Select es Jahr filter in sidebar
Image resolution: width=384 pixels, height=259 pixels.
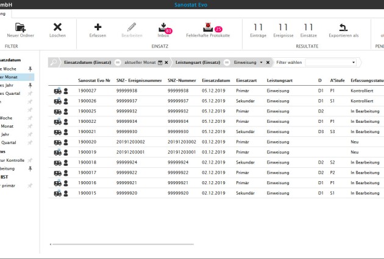click(x=6, y=85)
